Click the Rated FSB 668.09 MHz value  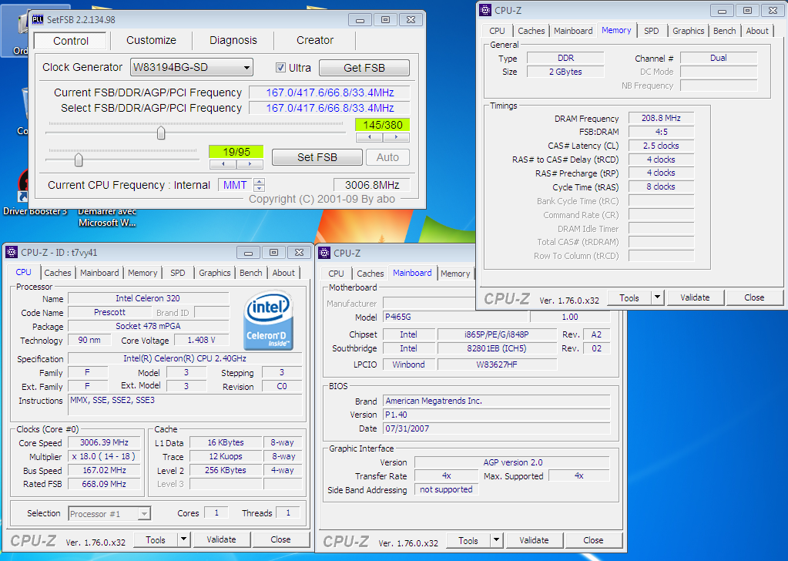(104, 484)
